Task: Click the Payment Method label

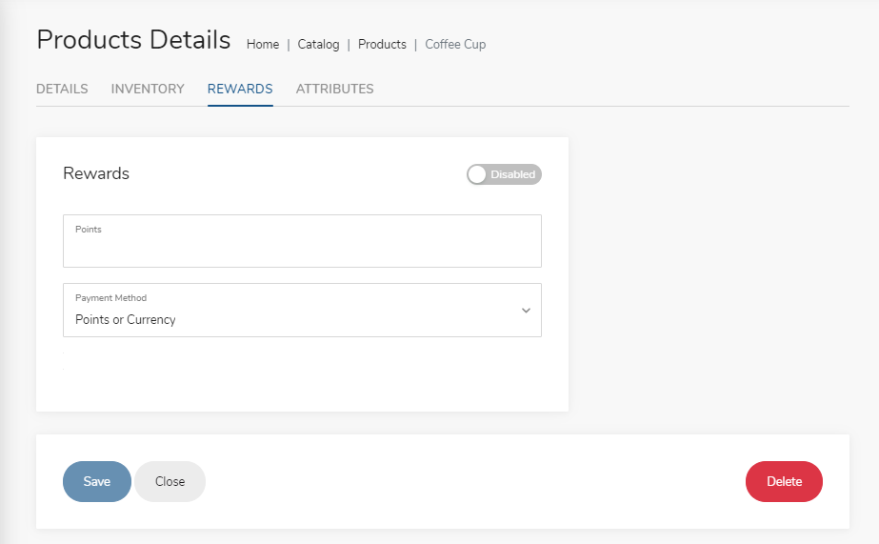Action: pyautogui.click(x=111, y=298)
